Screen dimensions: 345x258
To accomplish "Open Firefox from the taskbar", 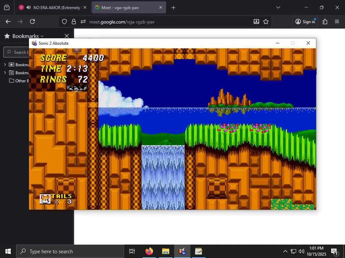I will coord(149,251).
